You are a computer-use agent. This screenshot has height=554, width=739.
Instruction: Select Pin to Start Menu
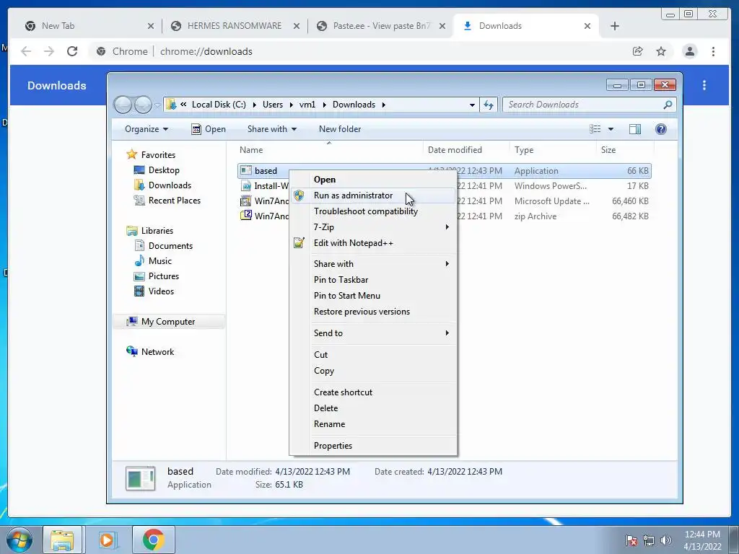click(x=372, y=296)
